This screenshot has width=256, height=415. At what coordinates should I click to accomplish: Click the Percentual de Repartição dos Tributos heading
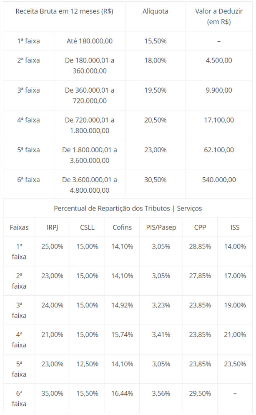point(128,208)
